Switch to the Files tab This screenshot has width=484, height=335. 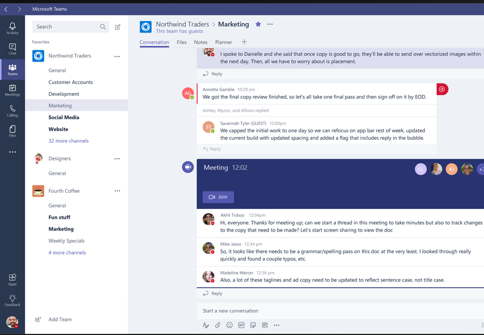coord(182,42)
